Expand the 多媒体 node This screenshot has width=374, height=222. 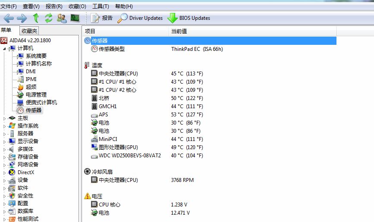point(4,150)
